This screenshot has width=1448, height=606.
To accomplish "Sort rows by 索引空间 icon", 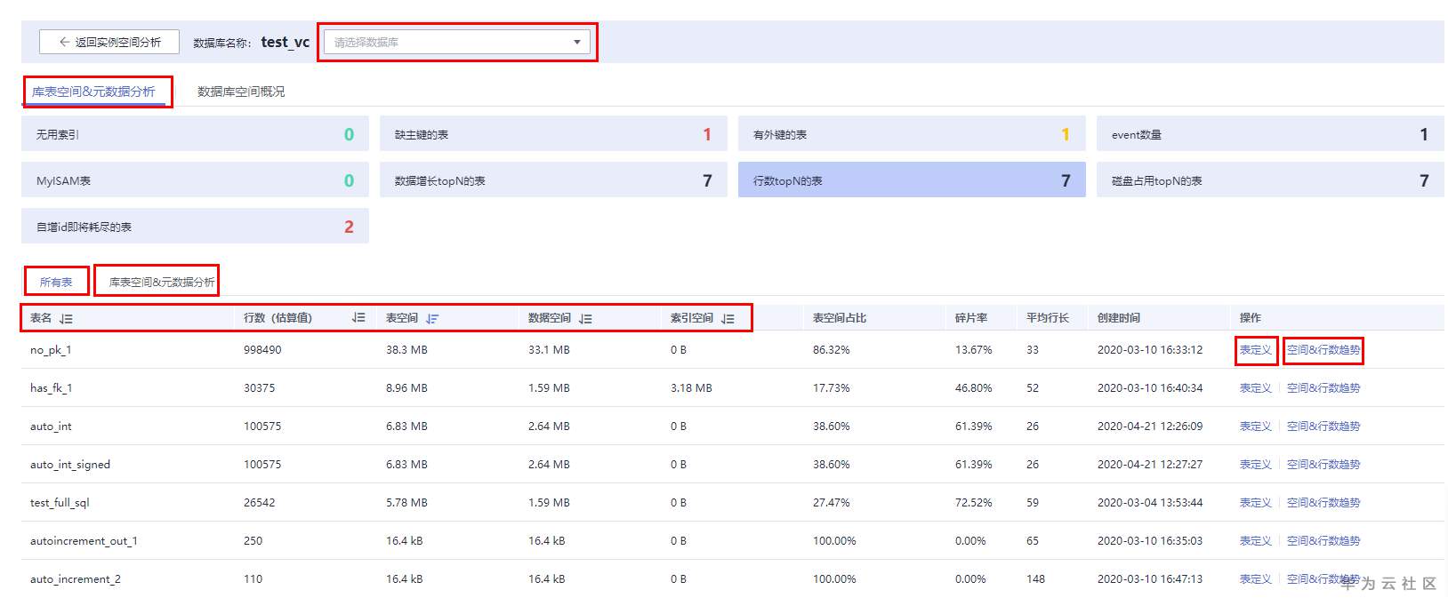I will 728,318.
